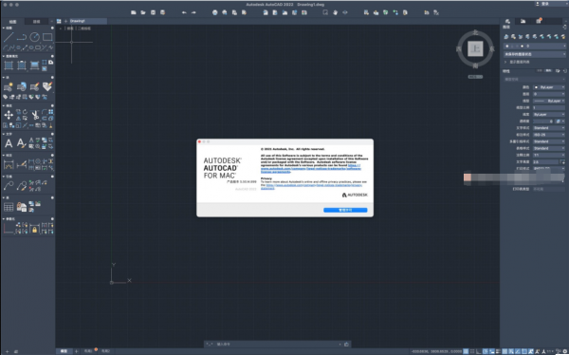Screen dimensions: 569x355
Task: Click the Undo arrow in top toolbar
Action: coord(184,12)
